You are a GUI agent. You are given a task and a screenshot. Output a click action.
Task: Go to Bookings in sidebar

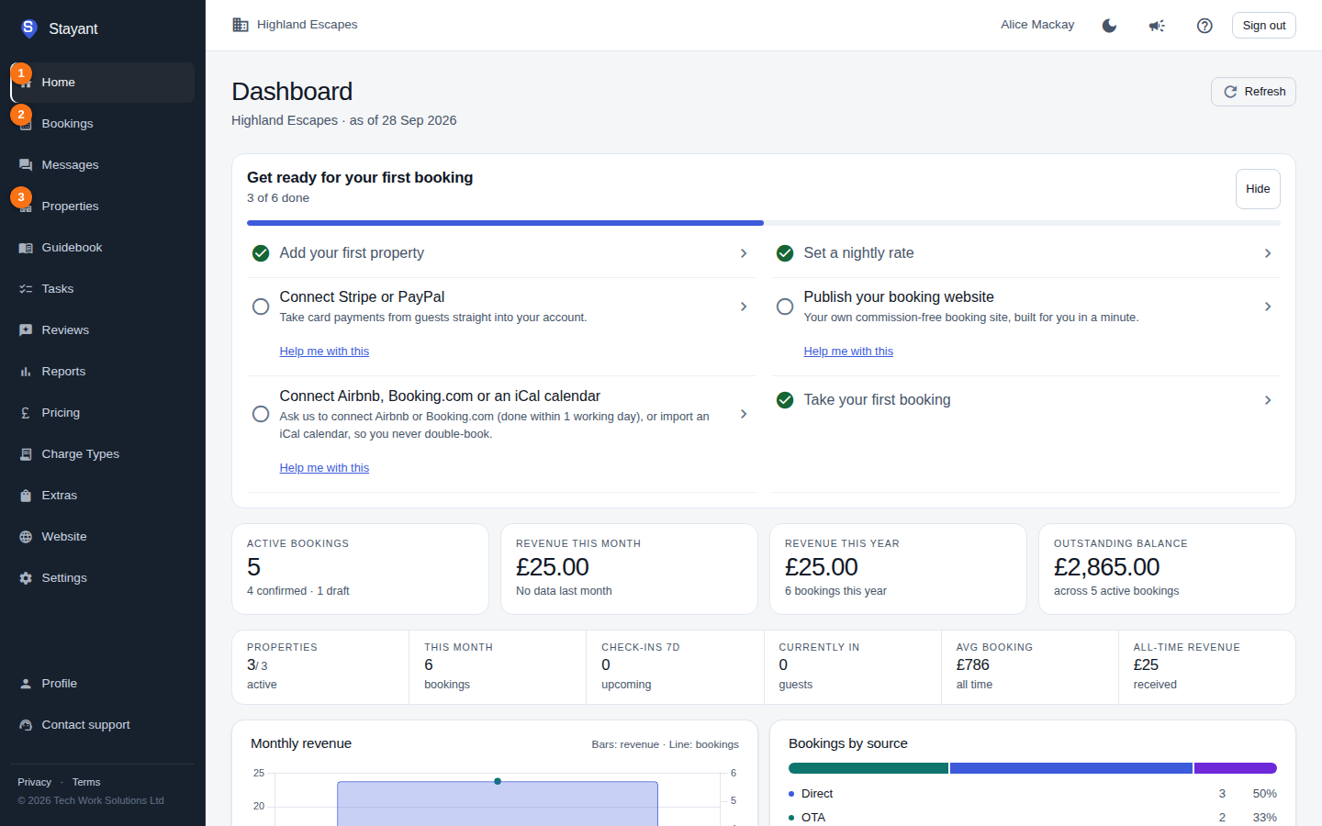pyautogui.click(x=102, y=124)
